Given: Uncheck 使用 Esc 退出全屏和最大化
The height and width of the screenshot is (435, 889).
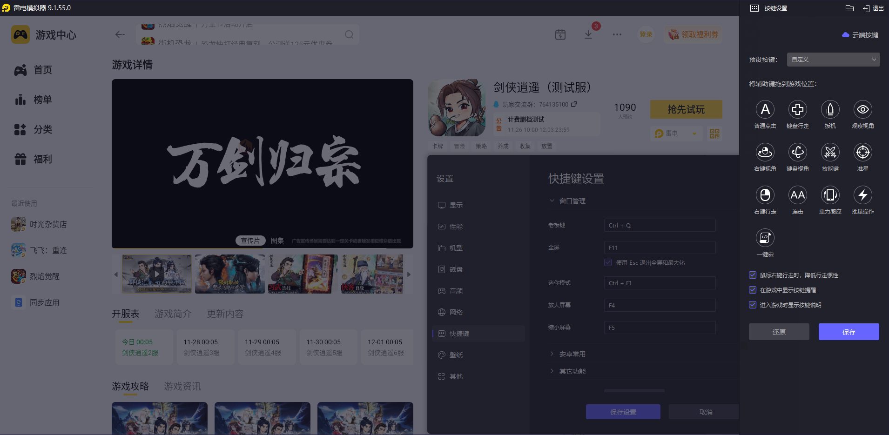Looking at the screenshot, I should (x=608, y=262).
